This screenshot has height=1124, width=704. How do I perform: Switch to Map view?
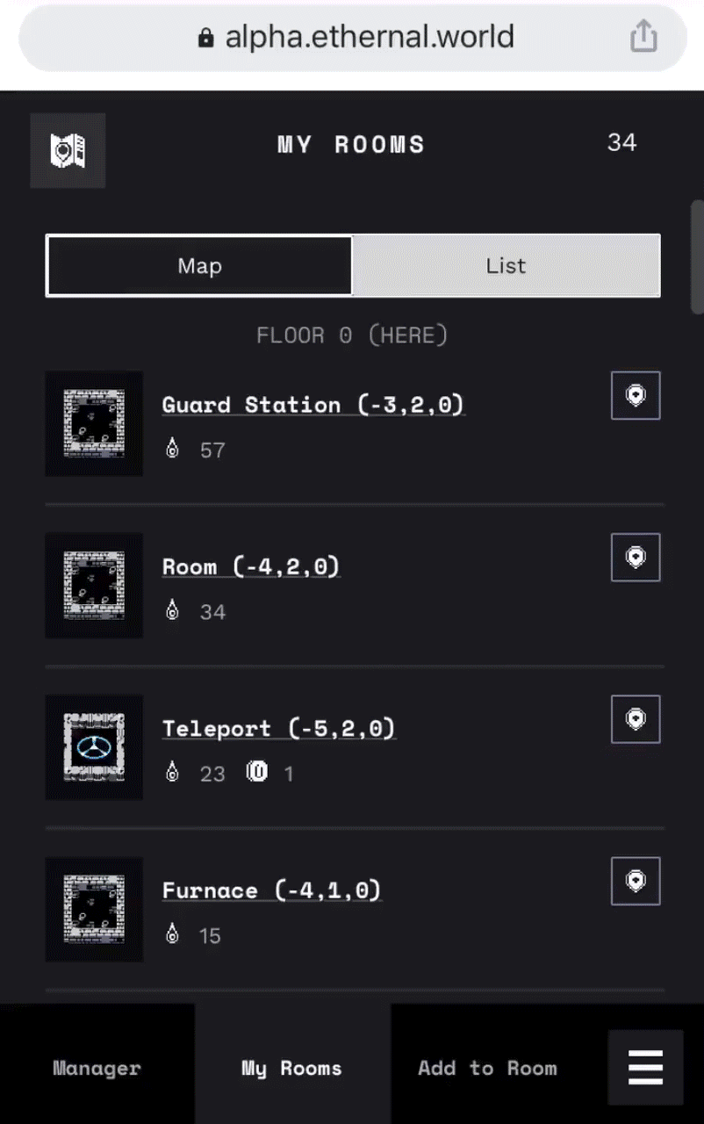(199, 265)
